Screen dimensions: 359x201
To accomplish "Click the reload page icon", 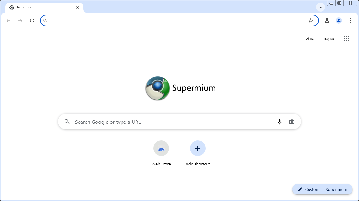I will [x=32, y=21].
